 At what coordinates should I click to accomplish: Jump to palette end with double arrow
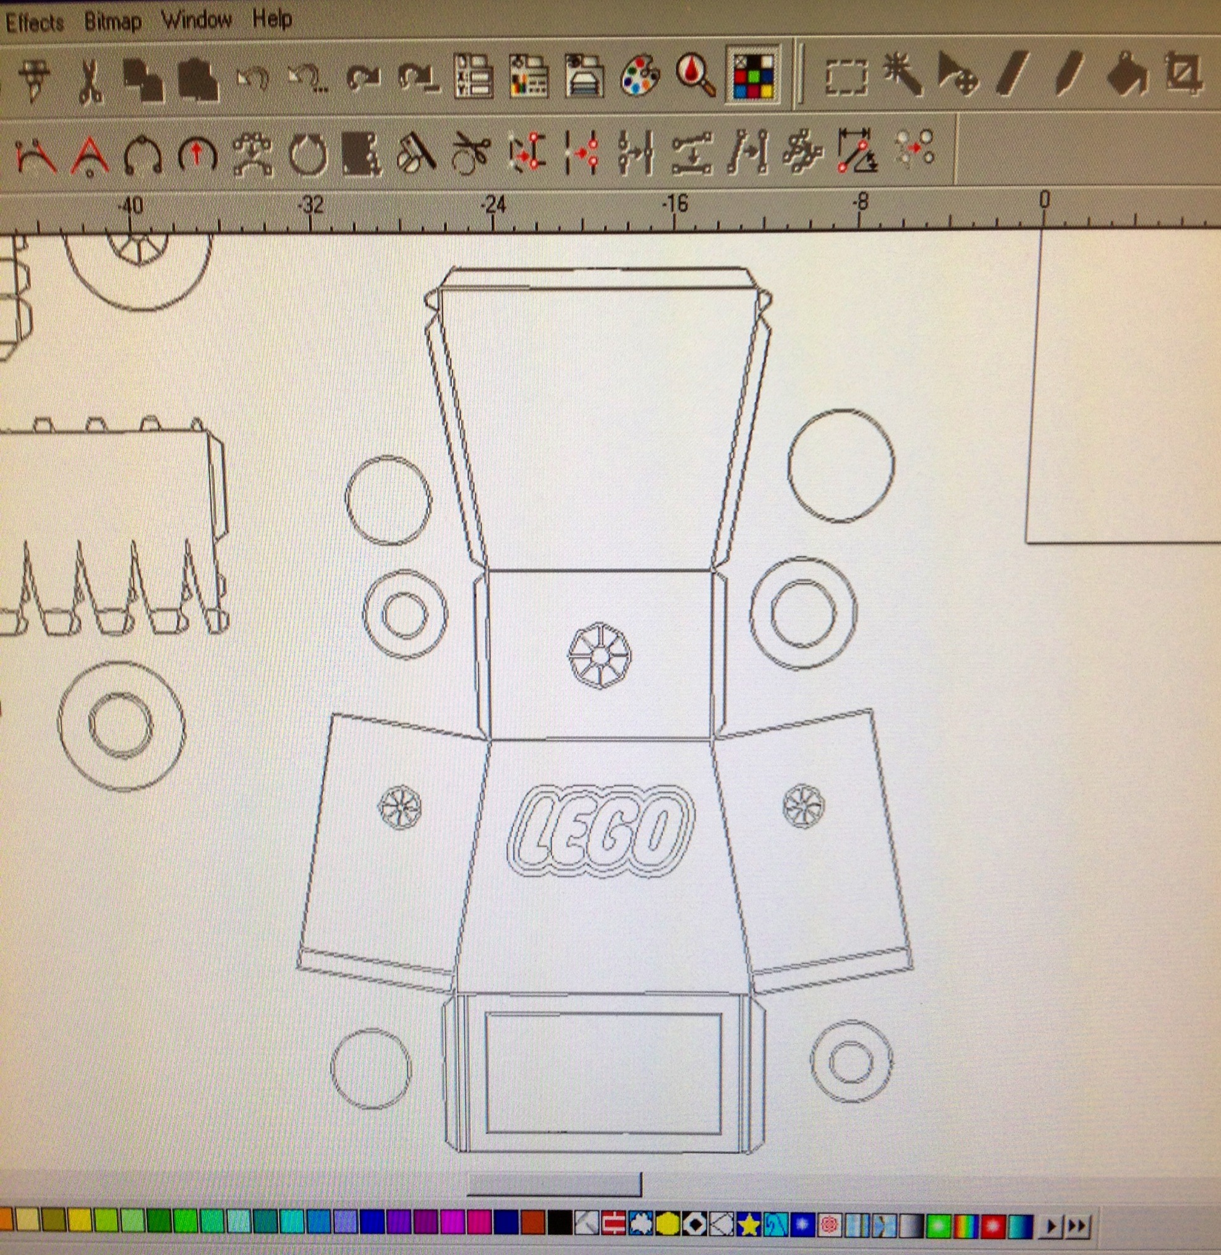(1079, 1227)
